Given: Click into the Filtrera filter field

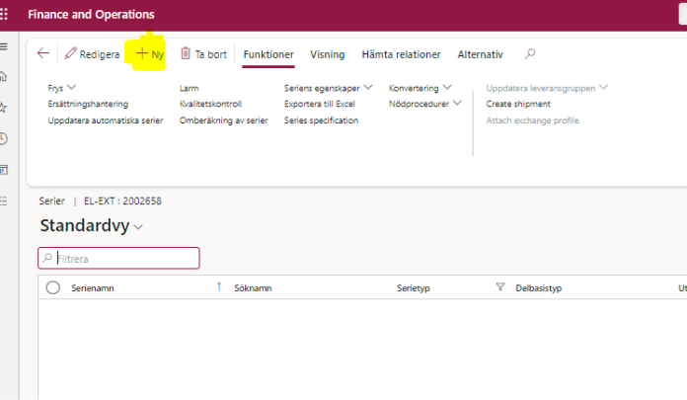Looking at the screenshot, I should point(123,258).
